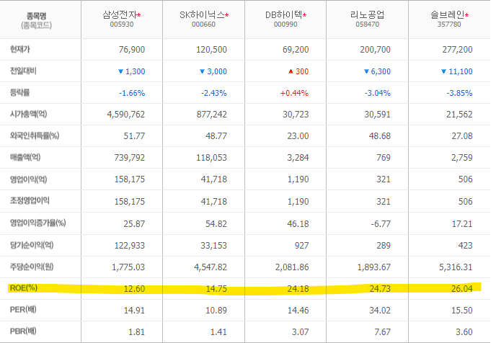Open the SK하이닉스 stock link
496x343 pixels.
tap(202, 14)
